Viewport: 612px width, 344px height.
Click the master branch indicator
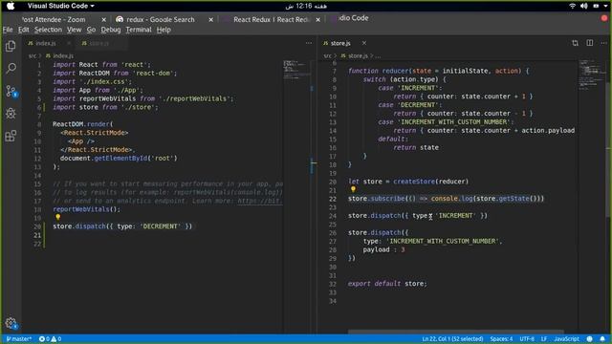tap(19, 339)
